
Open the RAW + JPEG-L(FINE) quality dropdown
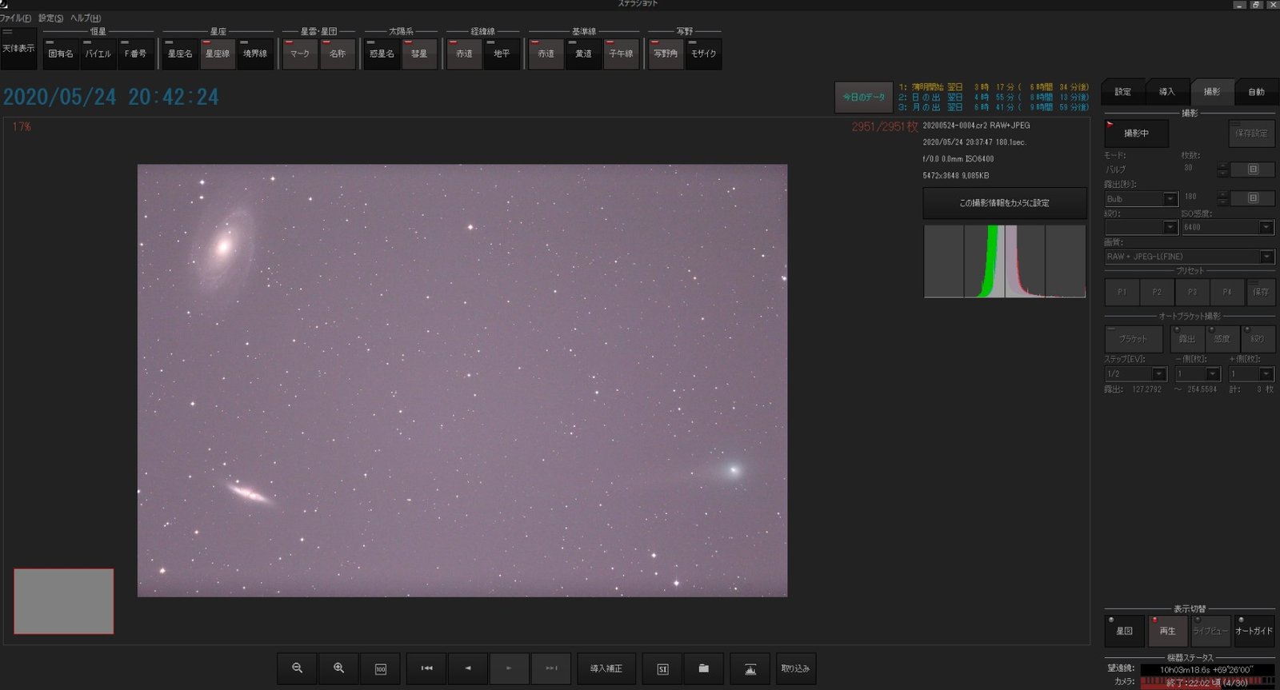1190,257
